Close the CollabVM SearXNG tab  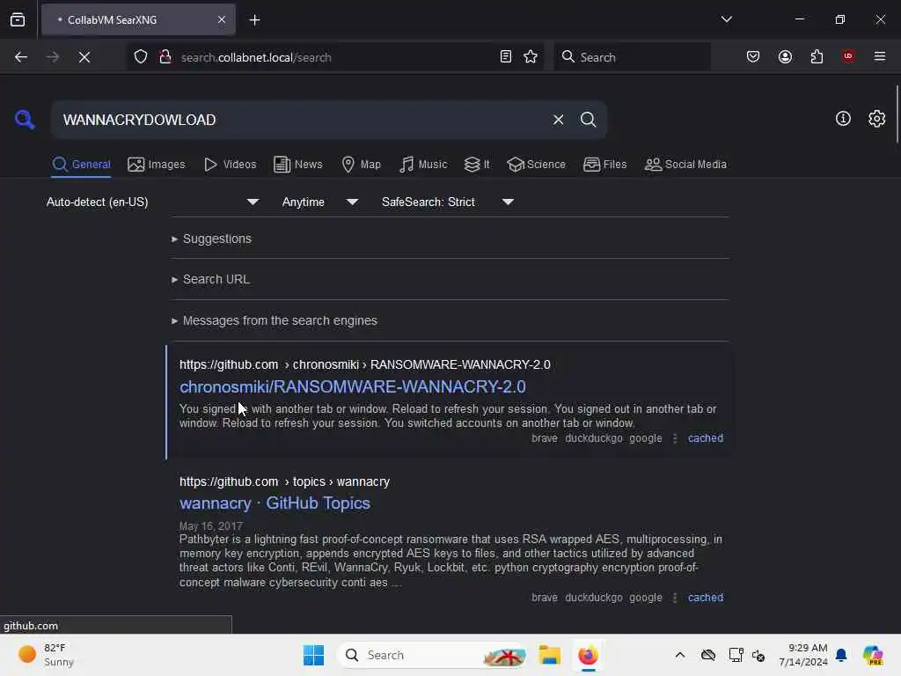click(222, 20)
